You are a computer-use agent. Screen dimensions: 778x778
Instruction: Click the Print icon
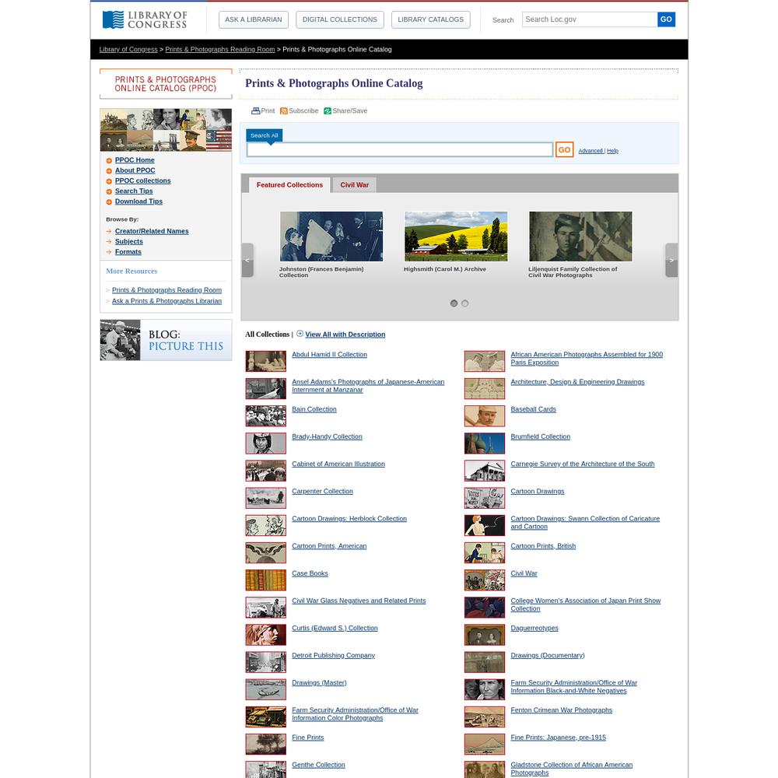click(x=255, y=110)
